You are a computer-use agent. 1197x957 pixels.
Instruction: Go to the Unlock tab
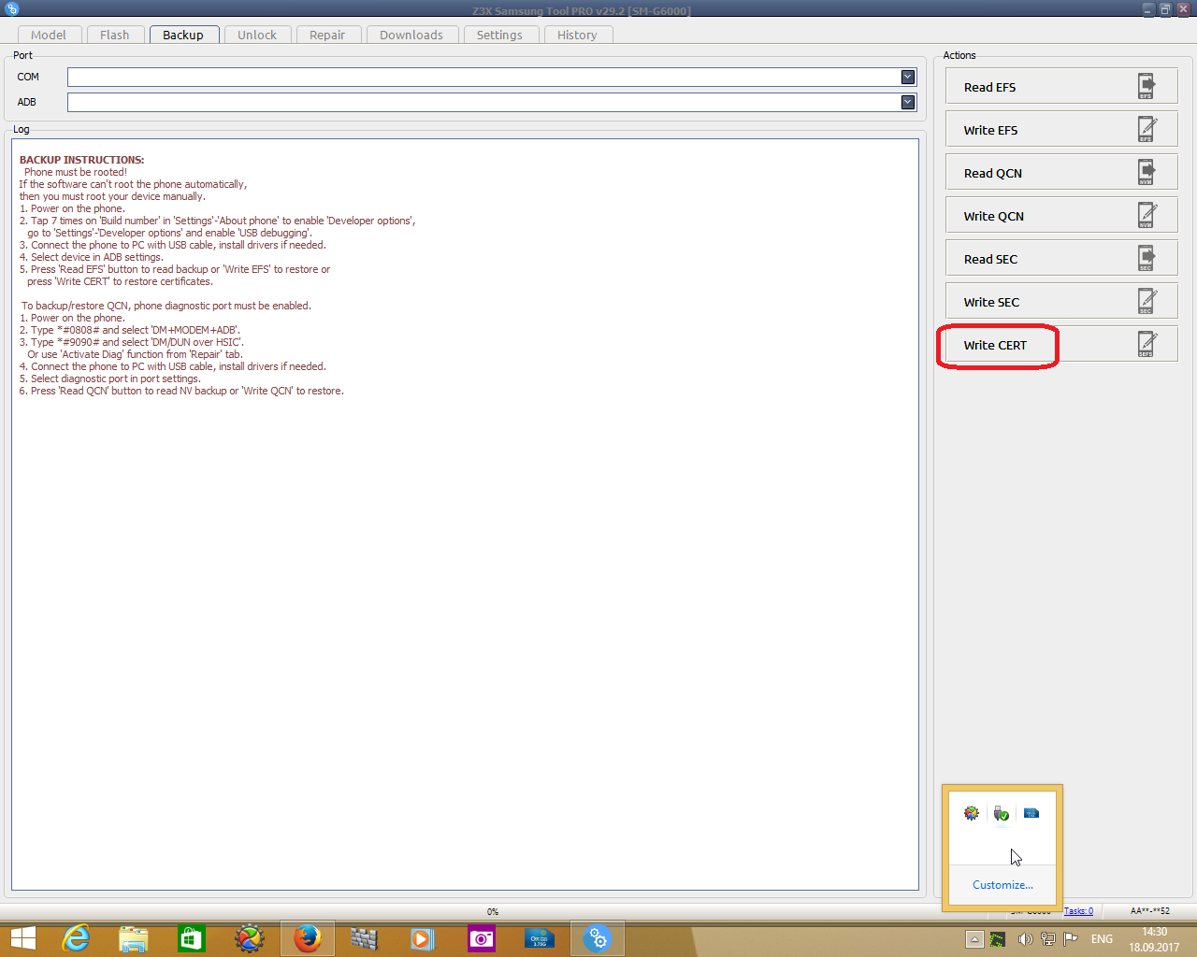257,35
